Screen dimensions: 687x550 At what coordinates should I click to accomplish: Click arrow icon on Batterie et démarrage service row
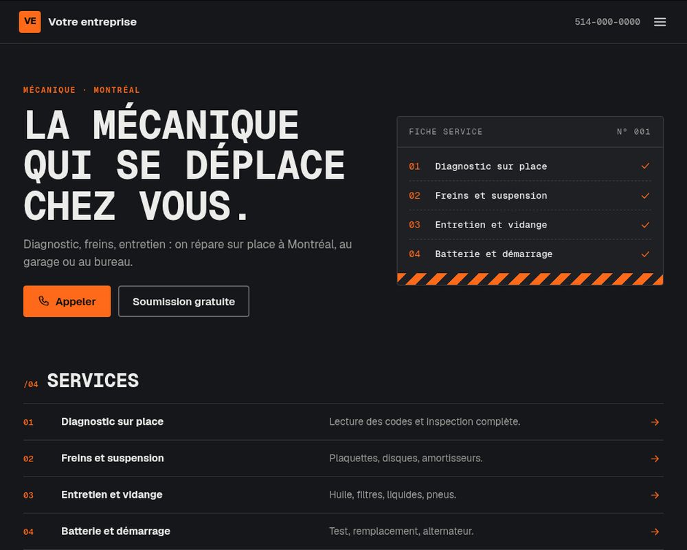point(655,531)
